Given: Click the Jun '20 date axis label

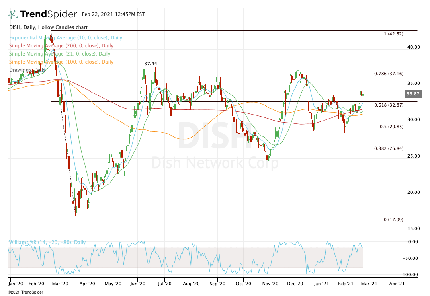Looking at the screenshot, I should (138, 284).
